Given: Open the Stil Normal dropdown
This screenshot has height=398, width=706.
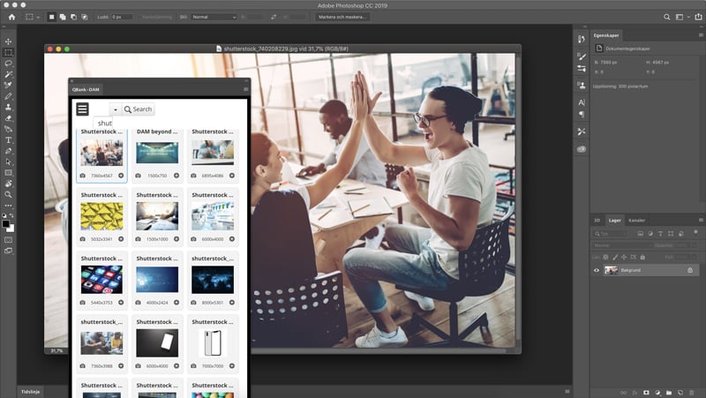Looking at the screenshot, I should pos(214,17).
